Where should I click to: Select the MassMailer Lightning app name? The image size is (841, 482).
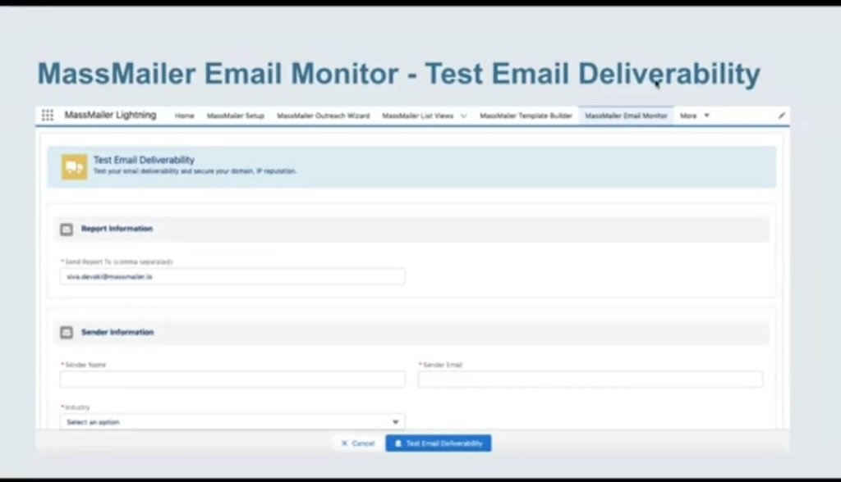[111, 116]
